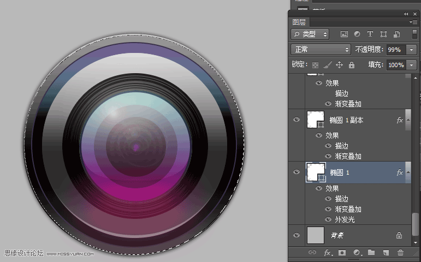Hide the 背景 layer
The height and width of the screenshot is (262, 421).
[x=297, y=235]
